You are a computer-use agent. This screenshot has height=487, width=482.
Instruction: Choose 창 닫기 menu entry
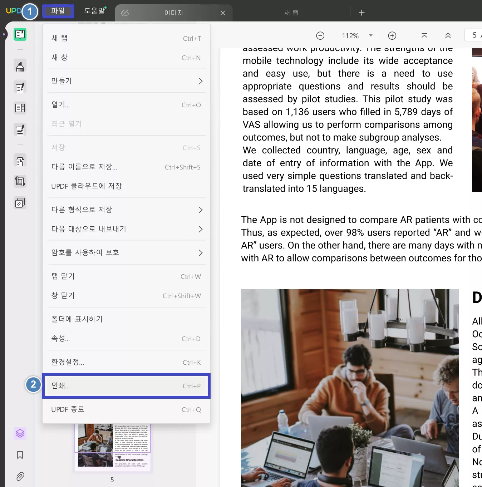click(x=126, y=296)
